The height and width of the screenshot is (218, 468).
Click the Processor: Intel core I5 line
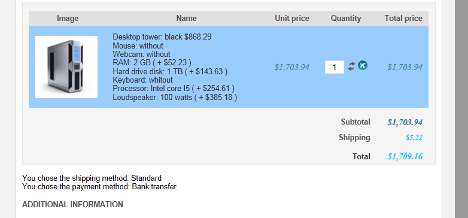(x=174, y=89)
